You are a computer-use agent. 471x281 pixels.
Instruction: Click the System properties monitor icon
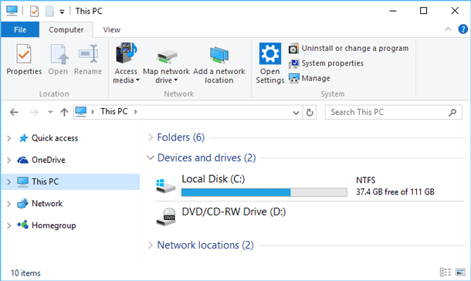(293, 63)
